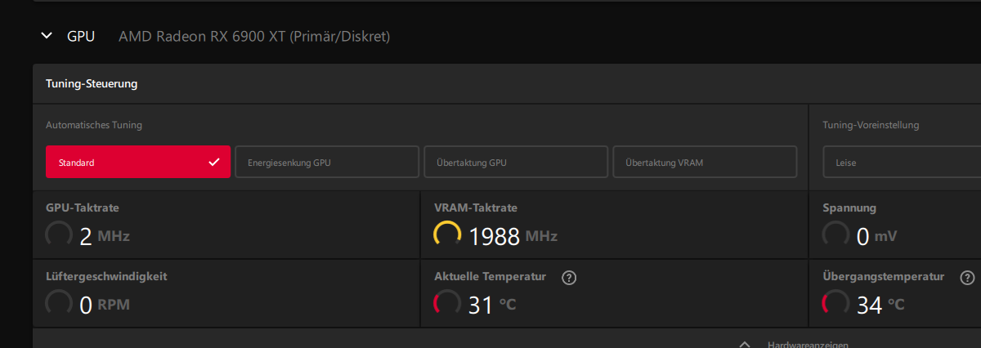Click the Hardwareanzeigen label
Screen dimensions: 981x348
808,345
